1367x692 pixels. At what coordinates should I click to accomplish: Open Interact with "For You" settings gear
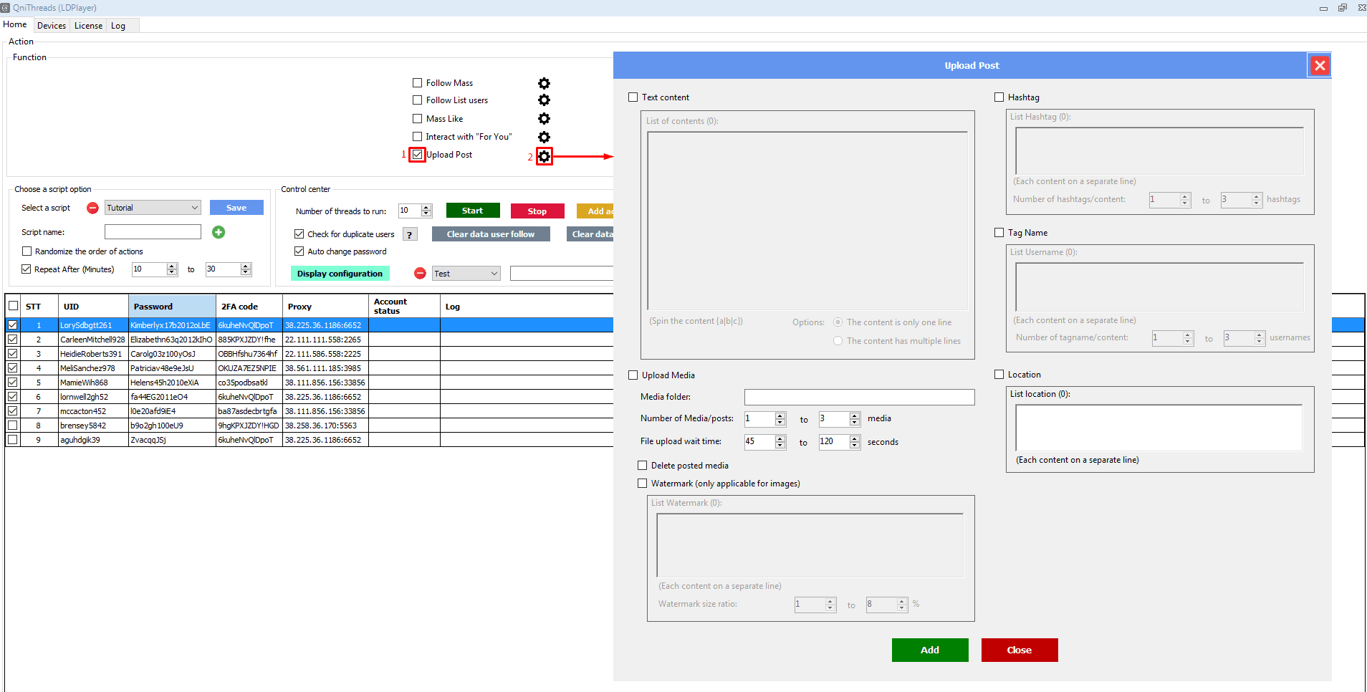click(544, 137)
